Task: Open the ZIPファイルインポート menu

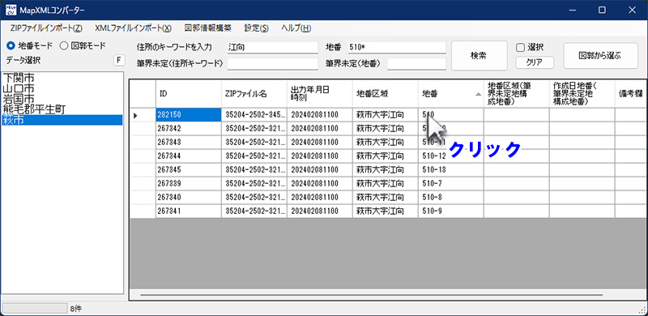Action: point(46,28)
